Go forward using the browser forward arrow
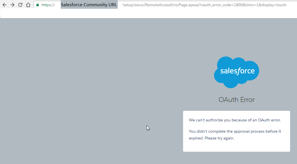This screenshot has height=164, width=297. tap(12, 5)
